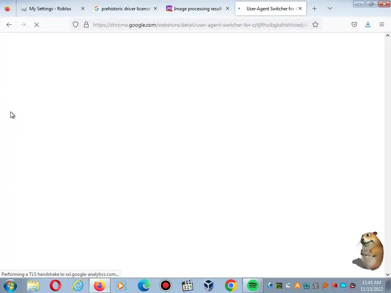Close the User-Agent Switcher tab
391x293 pixels.
coord(300,8)
